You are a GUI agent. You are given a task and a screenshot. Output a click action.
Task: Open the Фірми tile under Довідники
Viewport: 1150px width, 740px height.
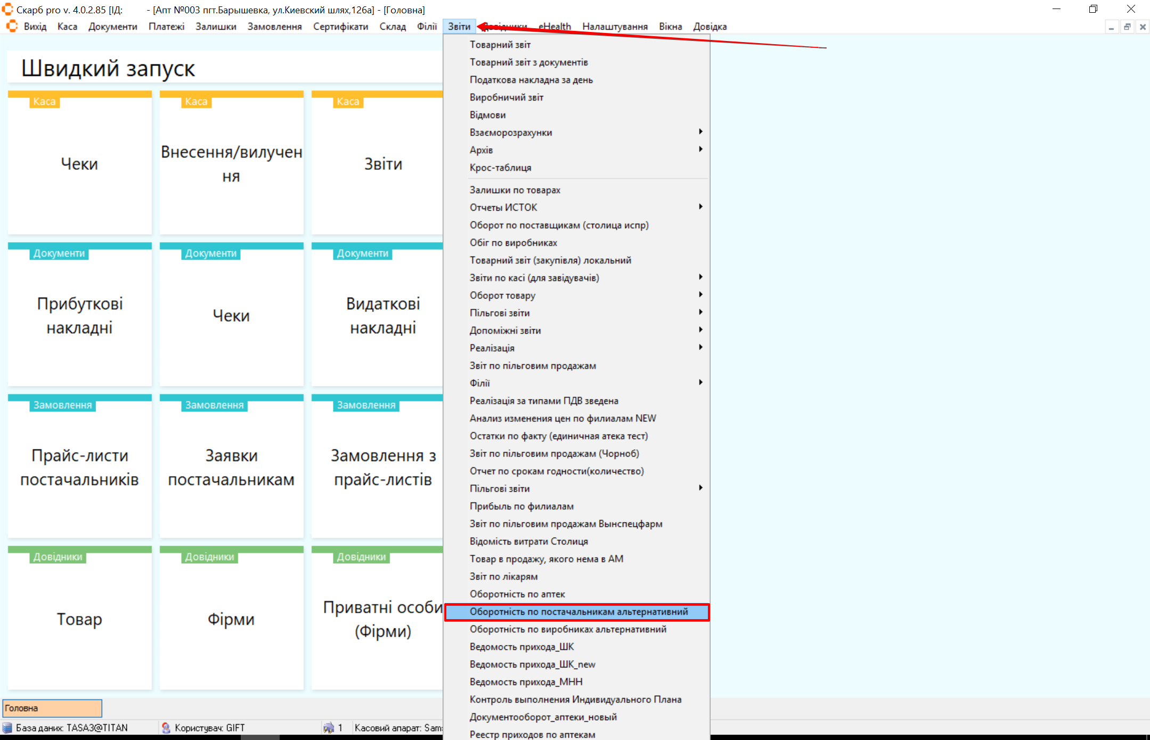pyautogui.click(x=231, y=619)
